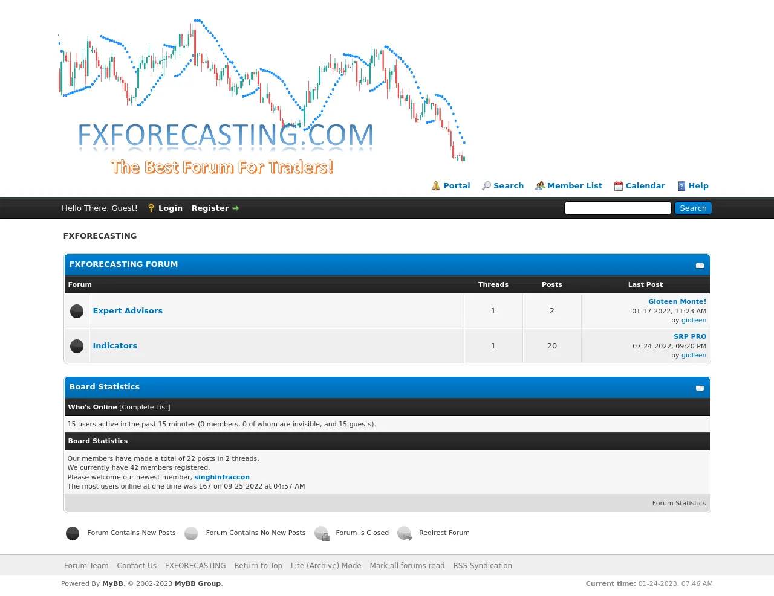The width and height of the screenshot is (774, 596).
Task: Open the Member List page
Action: click(574, 186)
